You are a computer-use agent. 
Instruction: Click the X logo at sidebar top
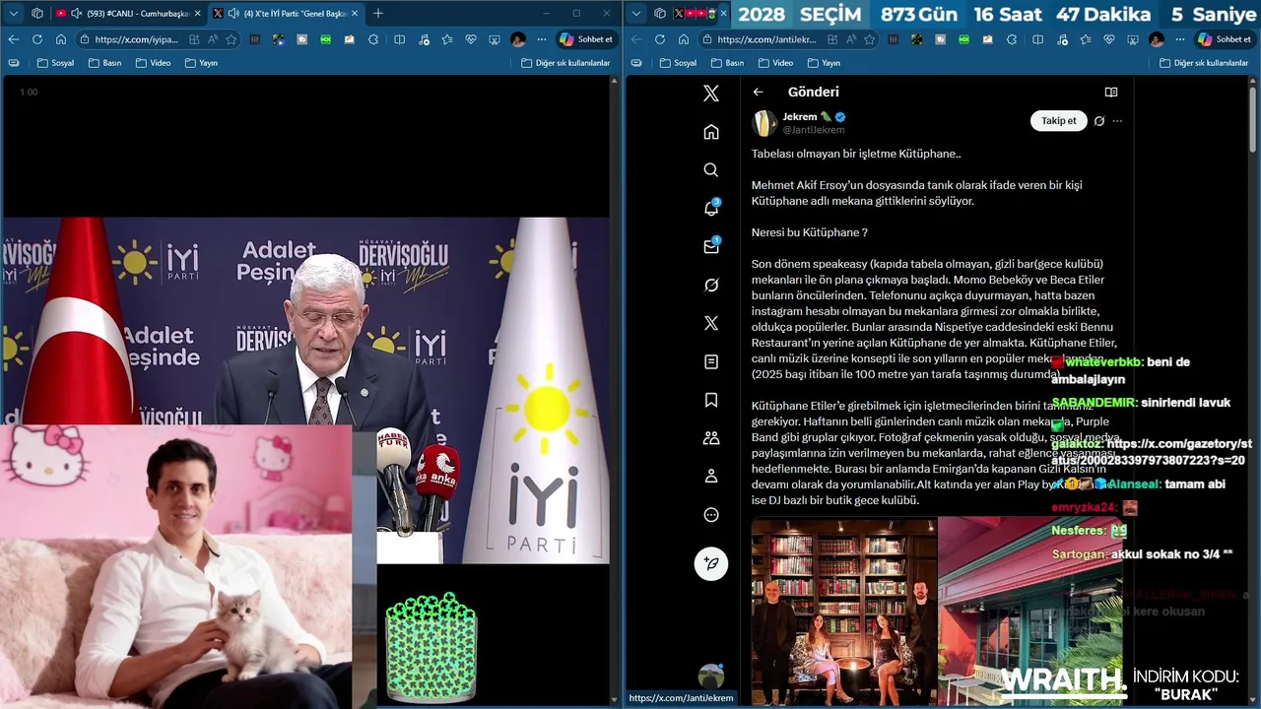click(x=711, y=94)
